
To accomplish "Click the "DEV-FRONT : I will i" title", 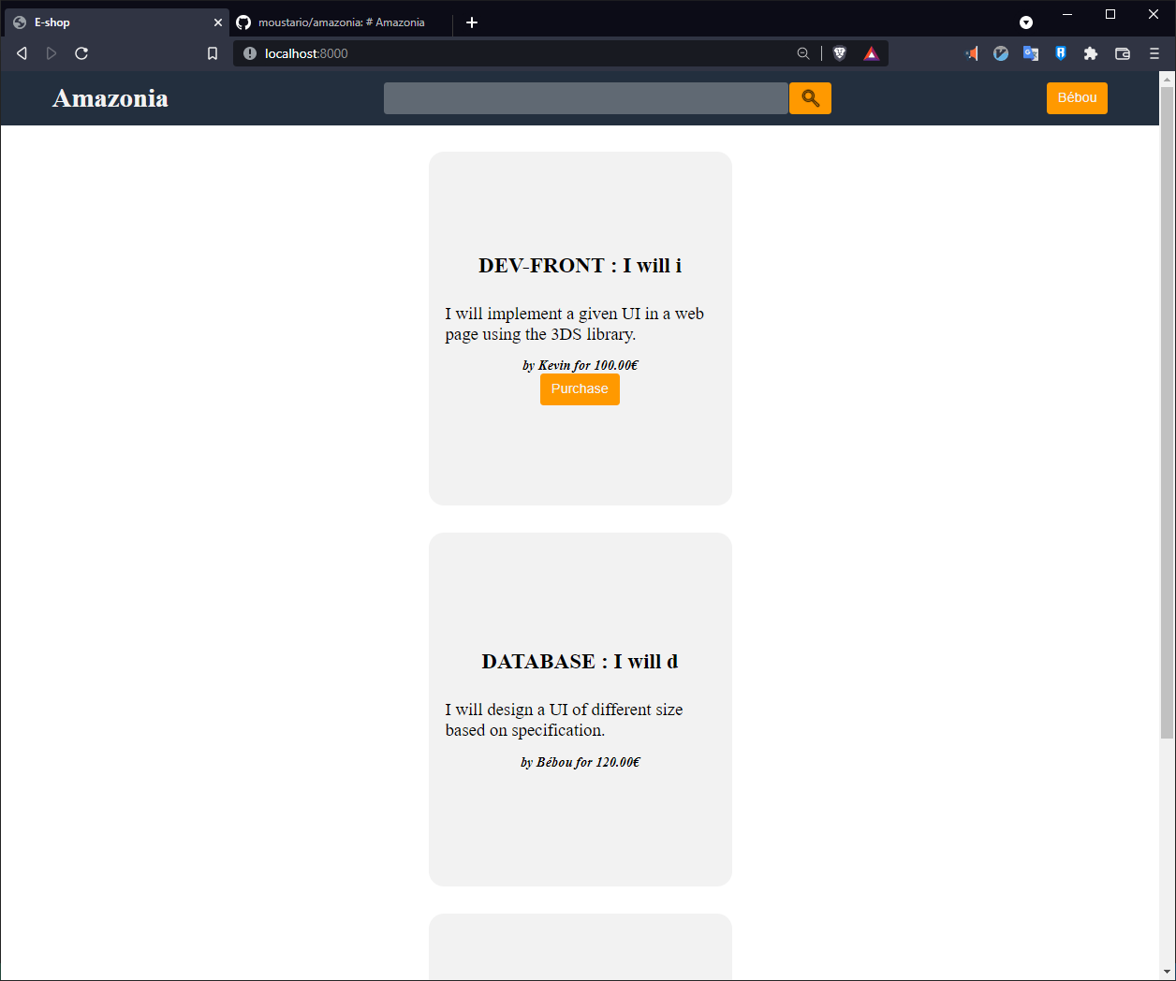I will (x=581, y=266).
